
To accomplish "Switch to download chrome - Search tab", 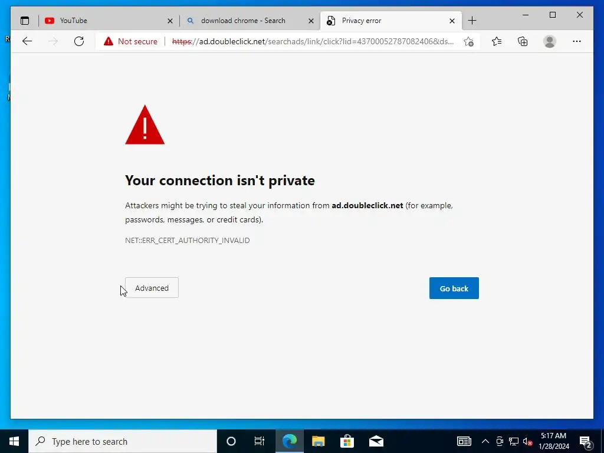I will [x=250, y=21].
